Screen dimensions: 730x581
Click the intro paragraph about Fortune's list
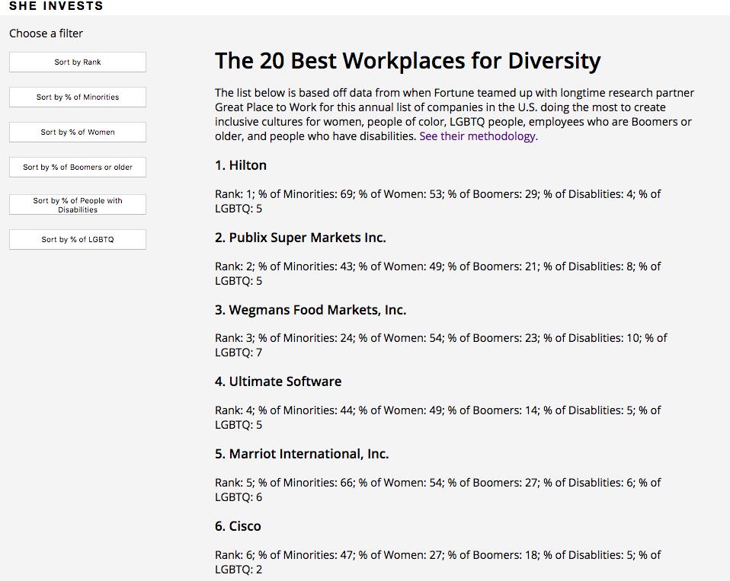click(x=454, y=114)
